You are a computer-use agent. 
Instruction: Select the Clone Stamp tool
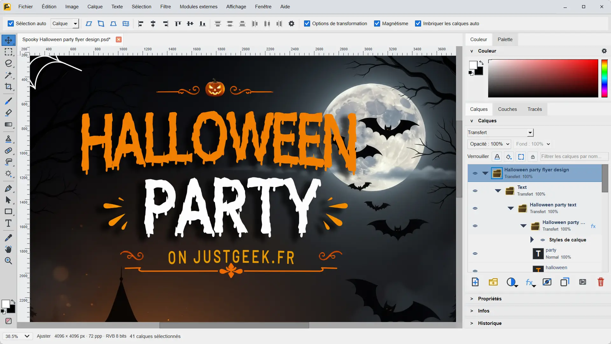pos(9,139)
